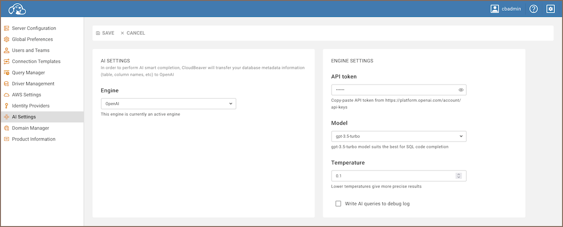
Task: Open the Model dropdown showing gpt-3.5-turbo
Action: [x=398, y=136]
